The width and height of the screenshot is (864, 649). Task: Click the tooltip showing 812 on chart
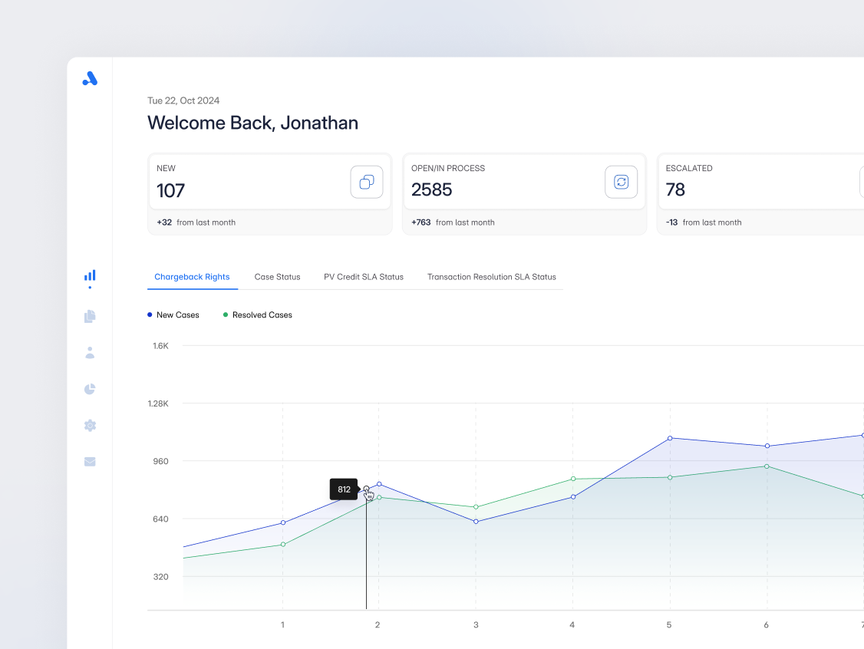tap(343, 489)
